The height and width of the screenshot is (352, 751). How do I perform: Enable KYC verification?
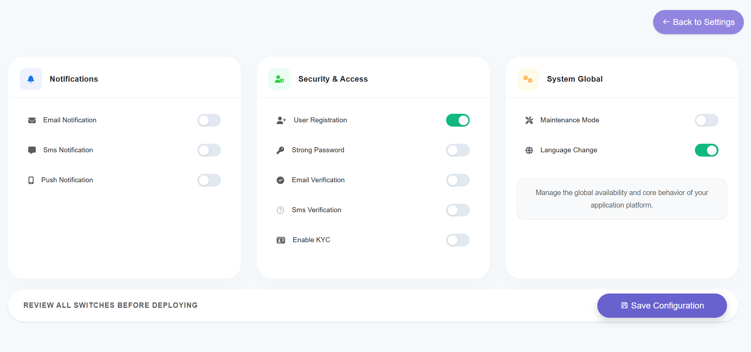(458, 240)
